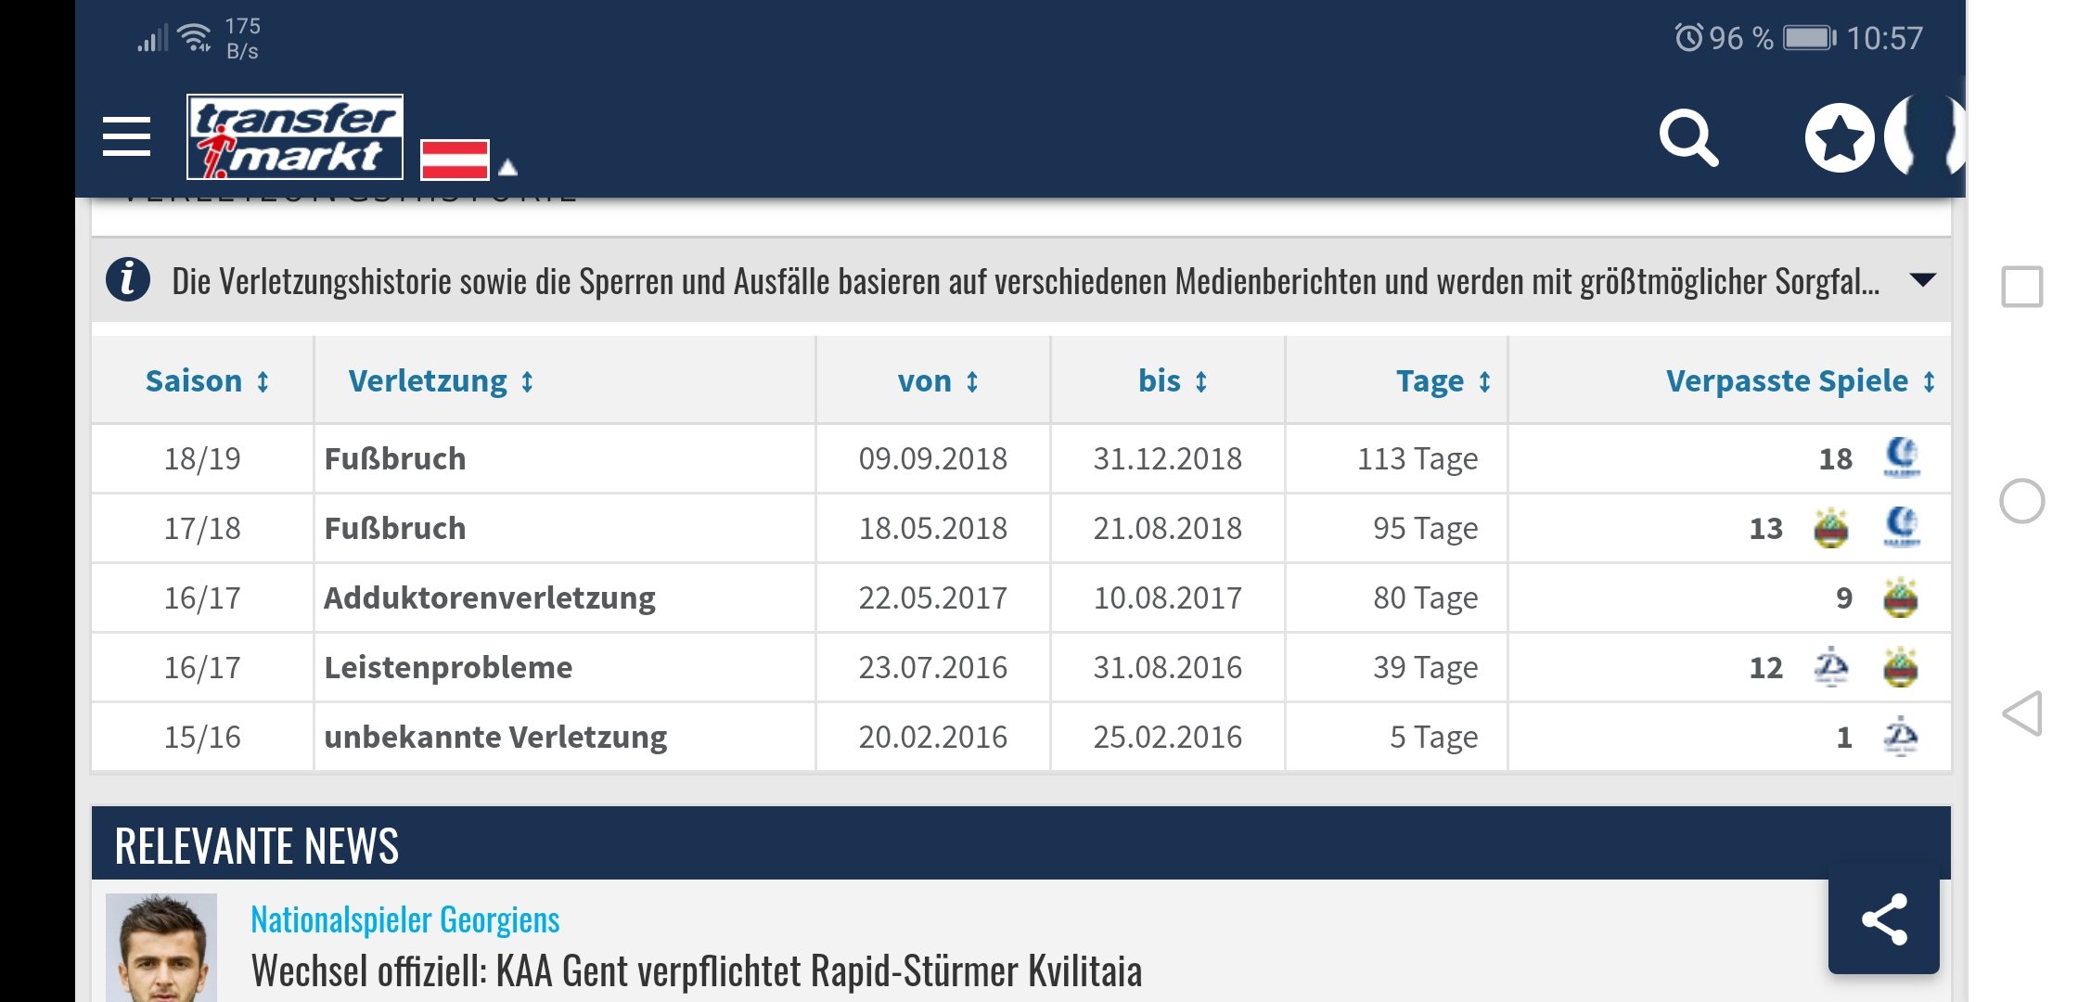Open the Nationalspieler Georgiens link

(405, 919)
